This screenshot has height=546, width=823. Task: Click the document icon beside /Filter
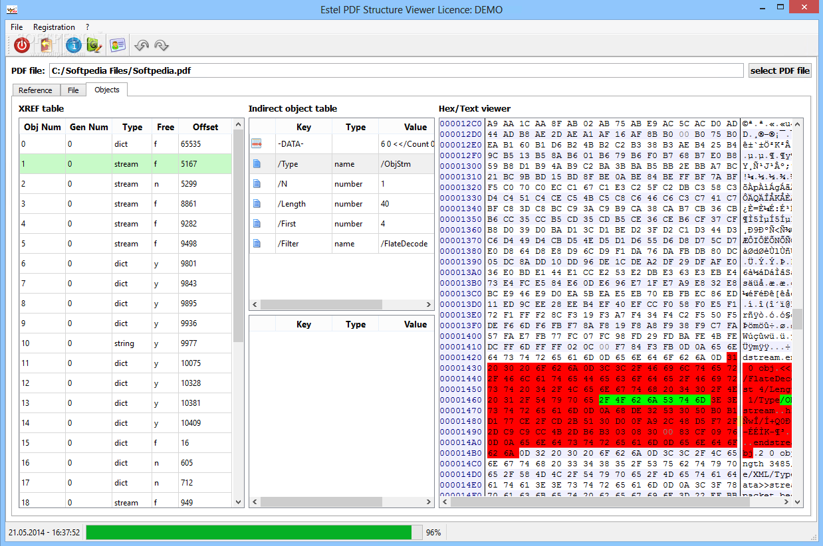(x=257, y=244)
